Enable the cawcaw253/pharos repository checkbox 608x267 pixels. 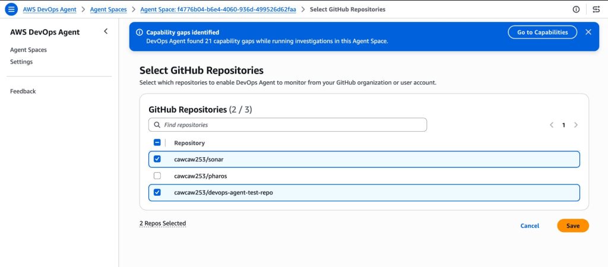point(157,176)
